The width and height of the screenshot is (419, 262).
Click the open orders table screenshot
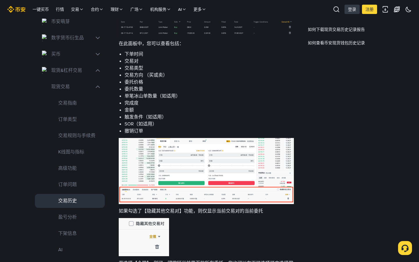pyautogui.click(x=206, y=27)
